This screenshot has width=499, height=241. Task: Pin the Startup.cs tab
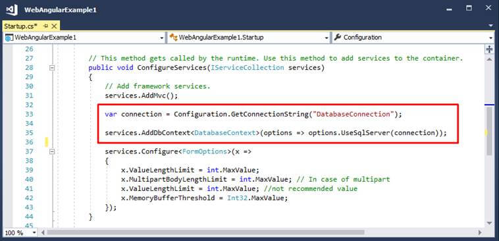coord(46,26)
